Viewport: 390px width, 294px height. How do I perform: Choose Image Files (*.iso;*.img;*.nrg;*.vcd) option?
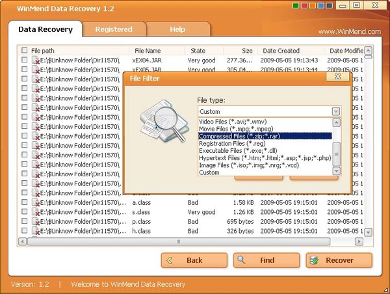pyautogui.click(x=265, y=165)
